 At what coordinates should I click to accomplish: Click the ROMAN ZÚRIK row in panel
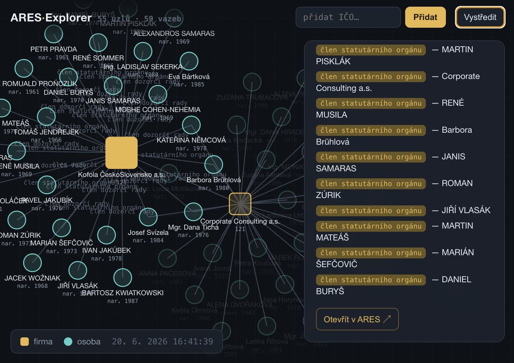(x=404, y=189)
